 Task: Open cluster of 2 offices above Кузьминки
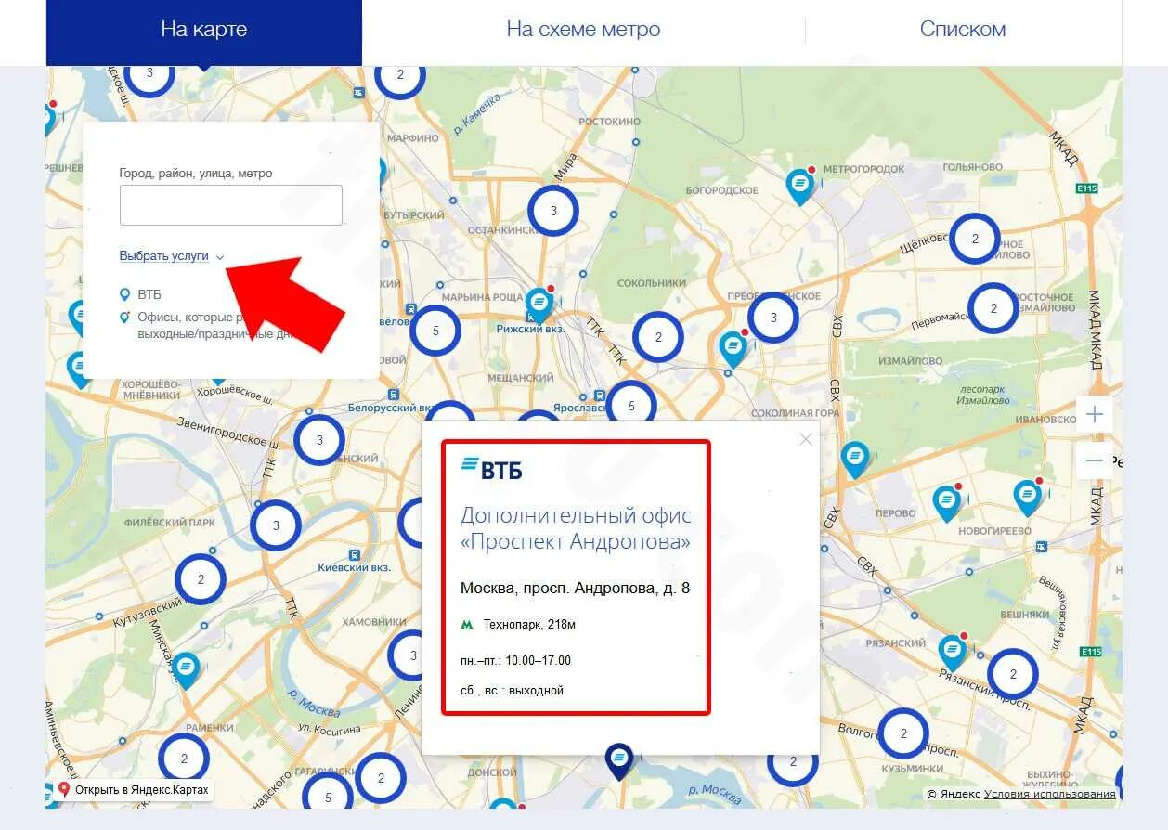(x=903, y=733)
